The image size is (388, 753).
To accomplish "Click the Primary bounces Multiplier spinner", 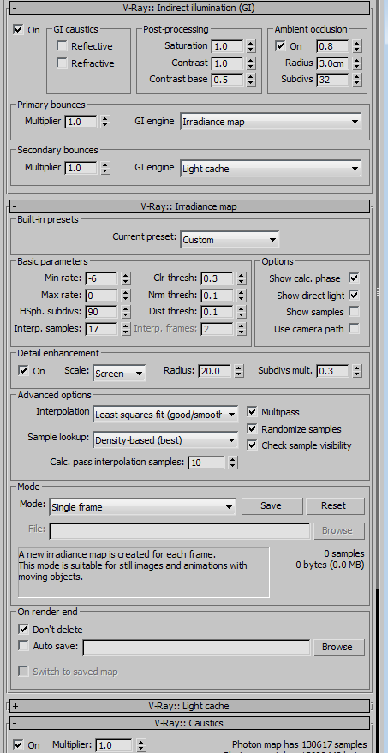I will pos(105,122).
